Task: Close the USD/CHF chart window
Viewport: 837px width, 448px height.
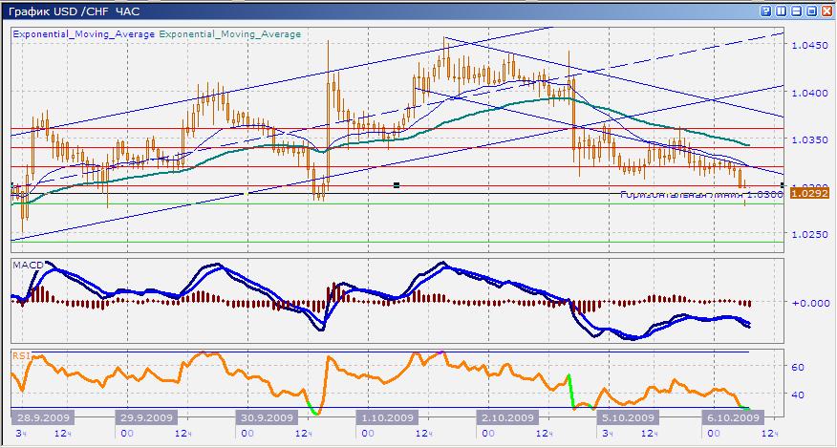Action: [x=826, y=10]
